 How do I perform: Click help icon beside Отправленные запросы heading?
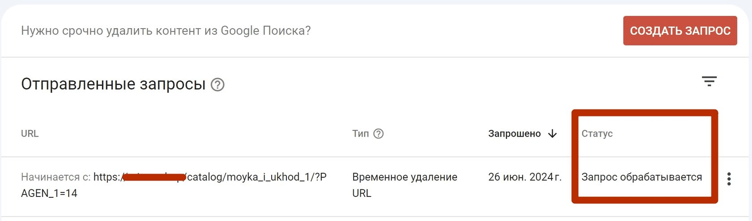[218, 84]
